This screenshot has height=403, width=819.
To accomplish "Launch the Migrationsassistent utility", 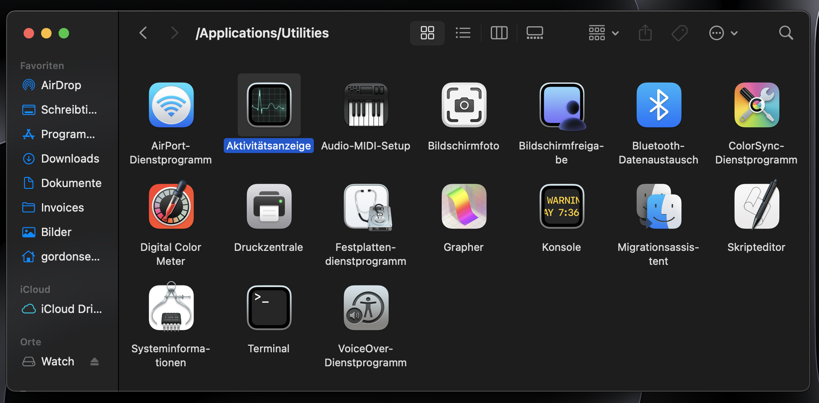I will (x=659, y=206).
